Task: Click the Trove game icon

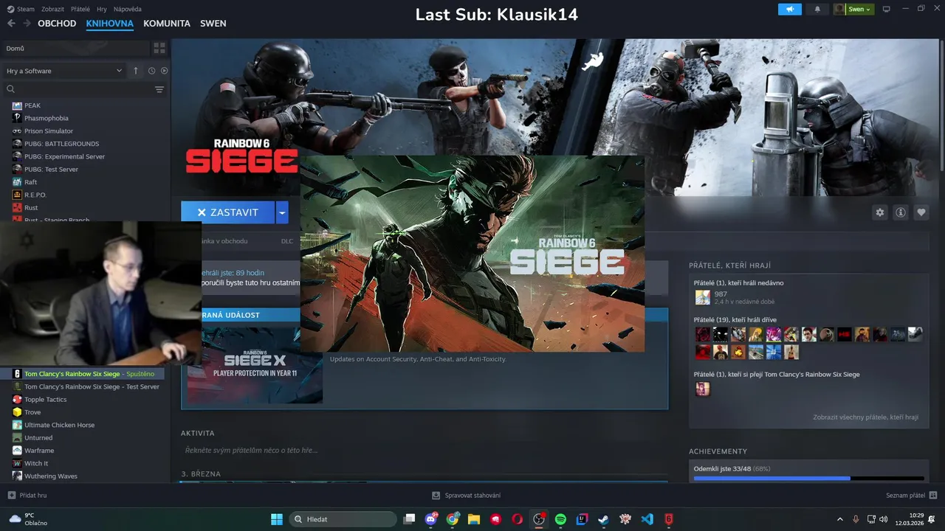Action: [x=17, y=412]
